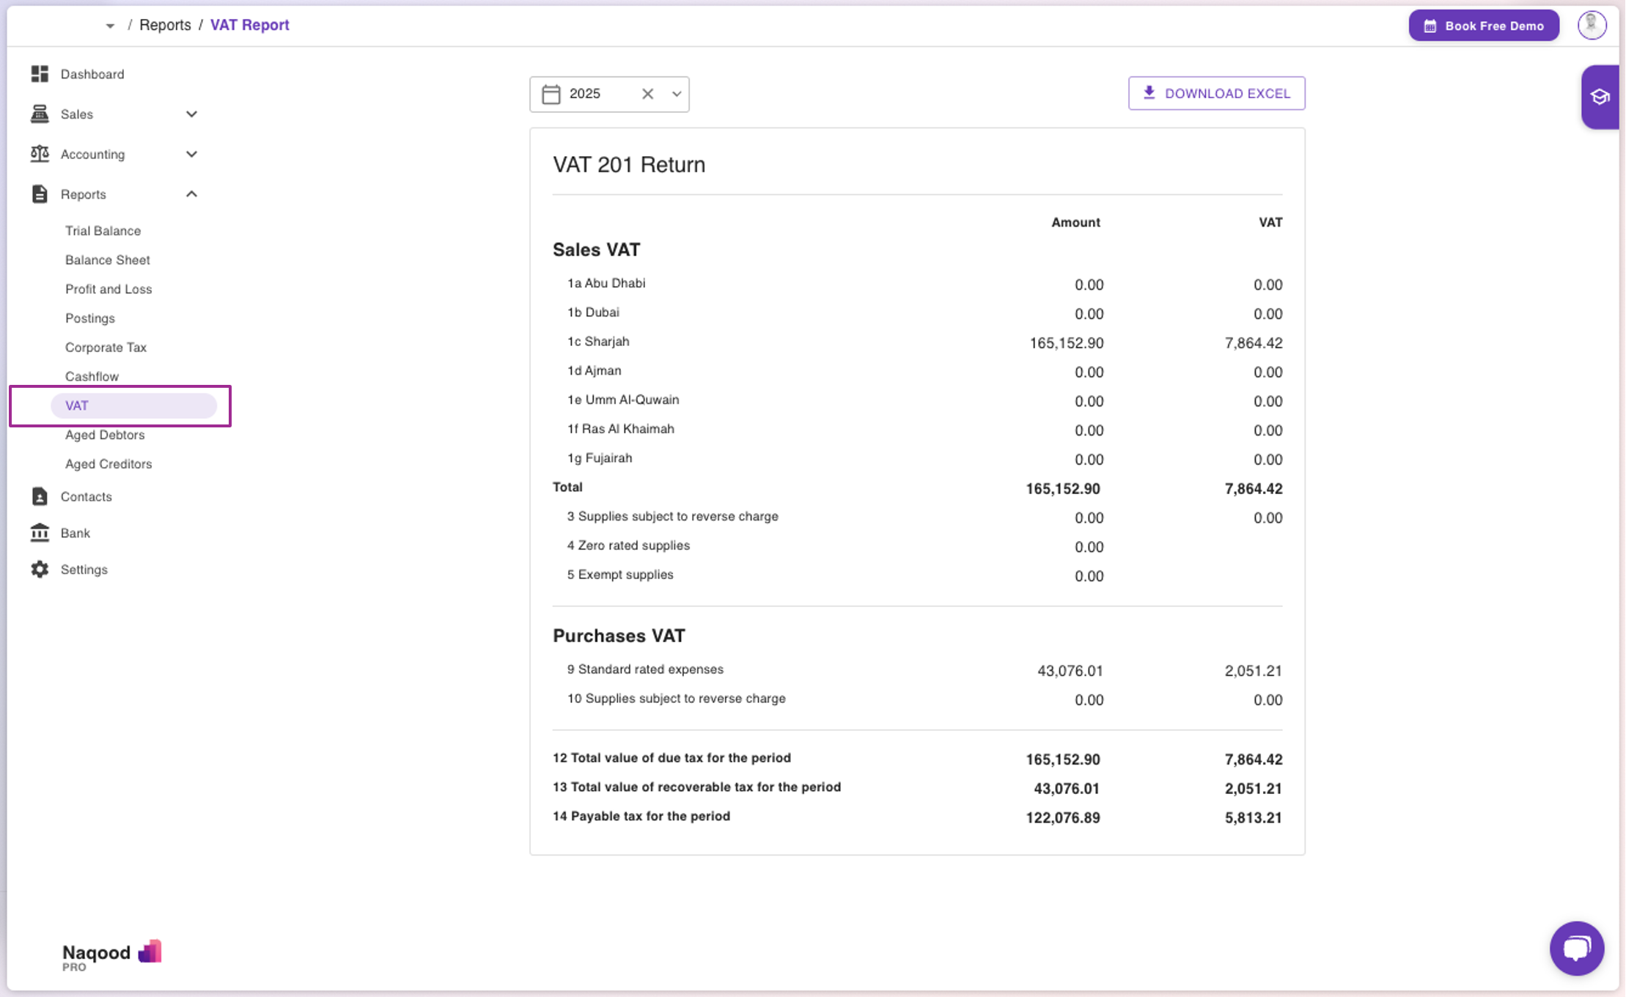
Task: Open the year dropdown arrow
Action: (x=677, y=94)
